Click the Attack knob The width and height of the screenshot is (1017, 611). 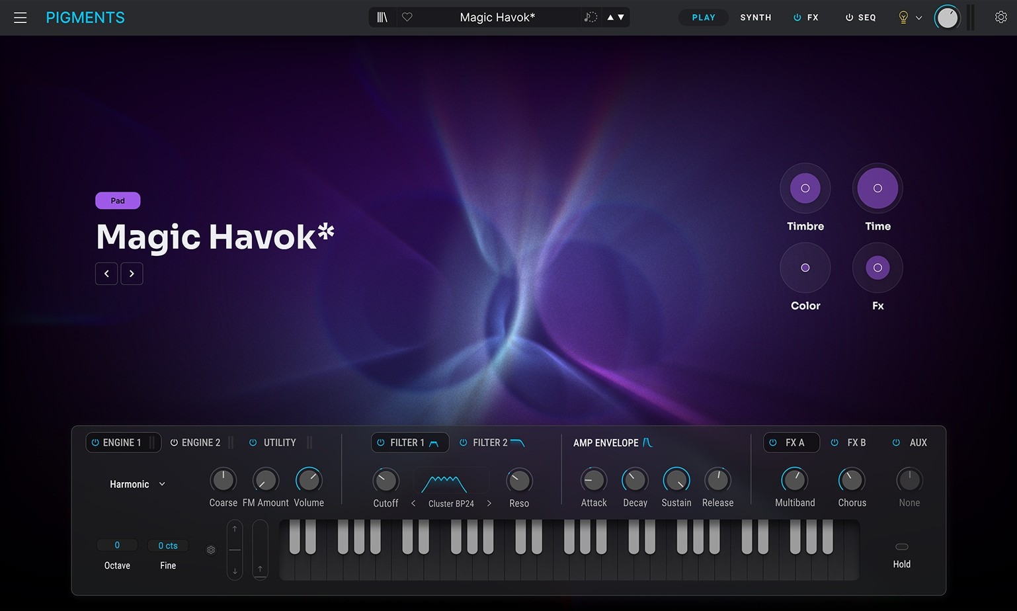594,480
